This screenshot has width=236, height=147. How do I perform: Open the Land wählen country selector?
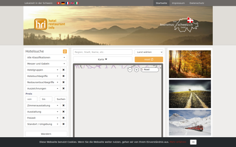(x=149, y=52)
